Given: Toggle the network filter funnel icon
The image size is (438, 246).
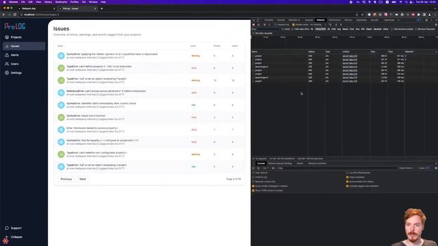Looking at the screenshot, I should coord(264,25).
